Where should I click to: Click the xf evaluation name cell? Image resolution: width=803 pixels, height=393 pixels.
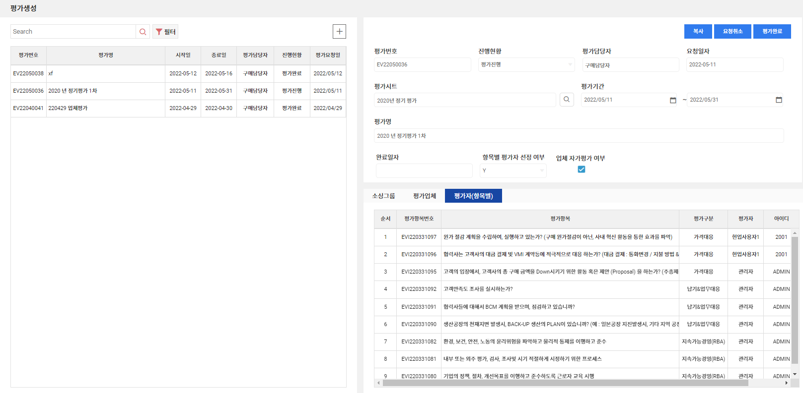coord(106,73)
